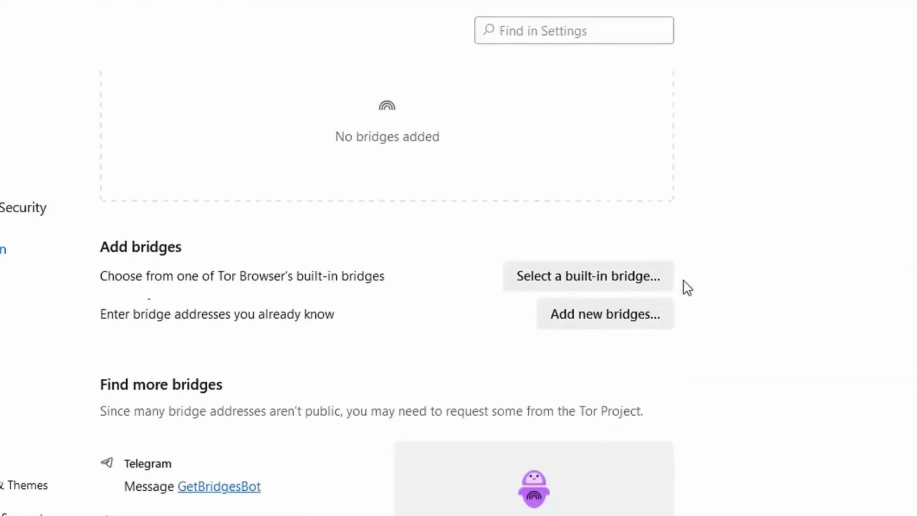The image size is (917, 516).
Task: Click the Telegram label text
Action: click(x=148, y=463)
